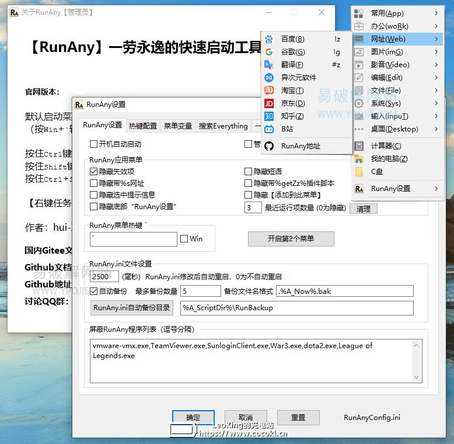The image size is (454, 444).
Task: Choose 知乎(Z) menu entry
Action: [306, 116]
